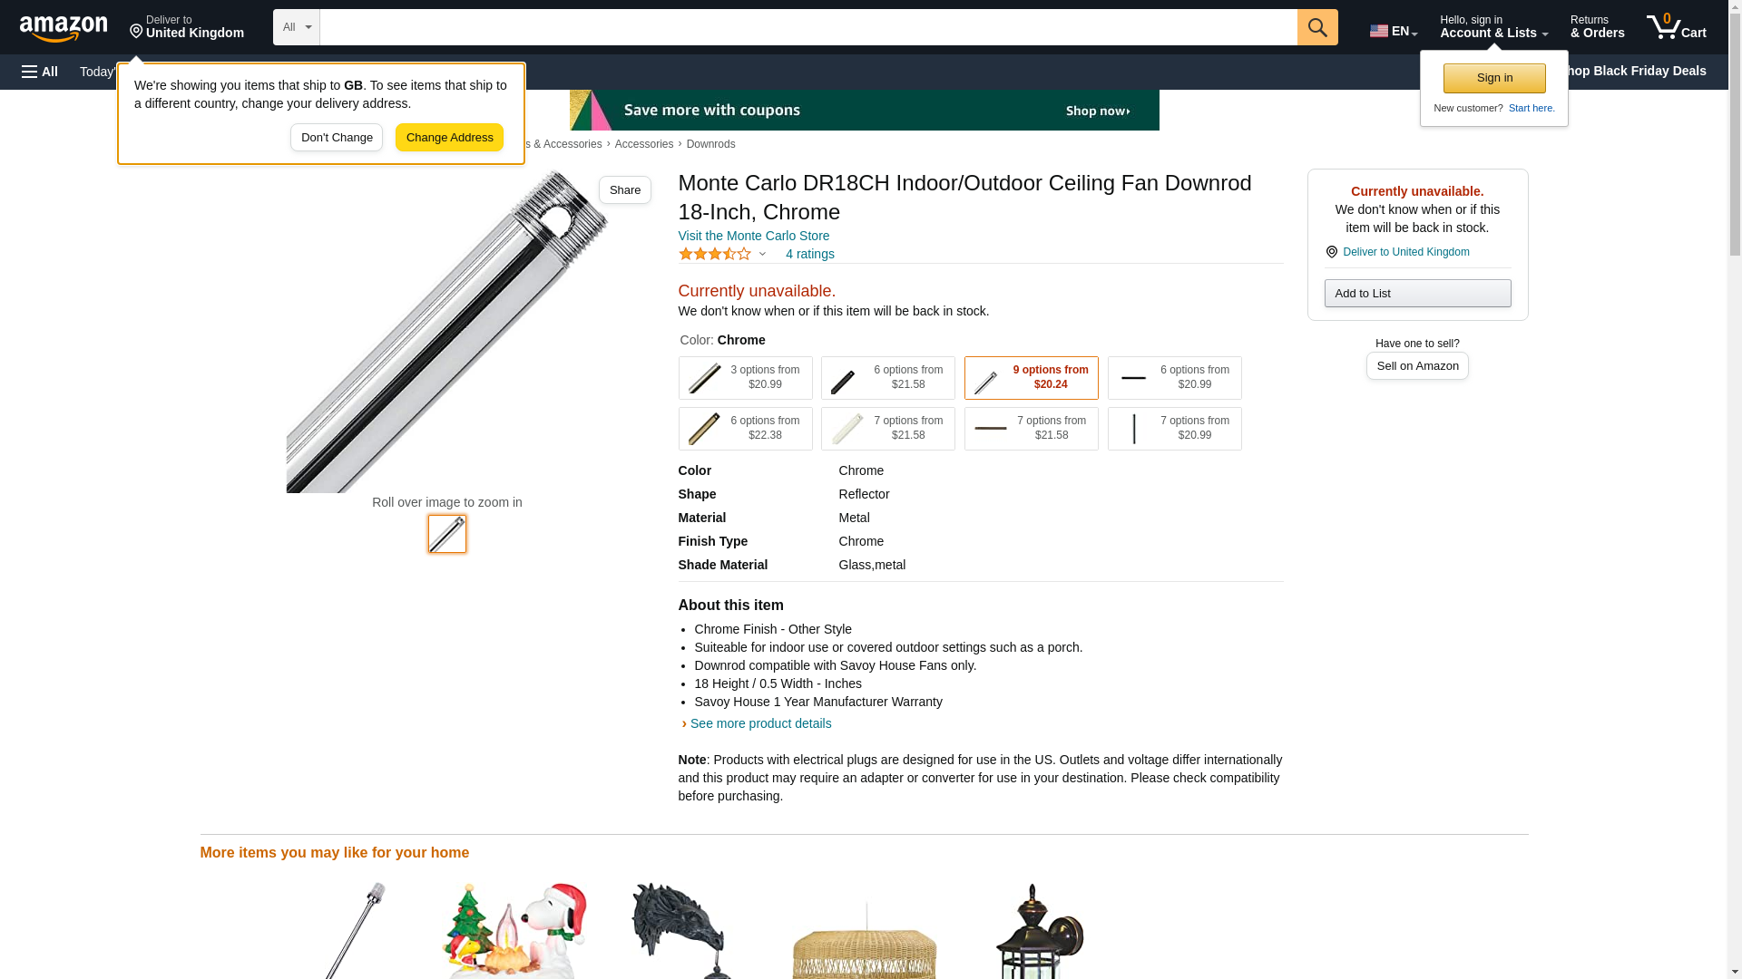
Task: Select the 6 options from $22.38 color
Action: point(745,429)
